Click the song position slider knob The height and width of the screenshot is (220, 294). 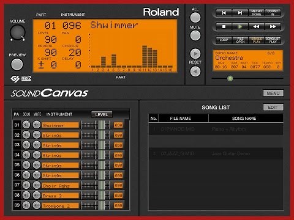[x=230, y=78]
